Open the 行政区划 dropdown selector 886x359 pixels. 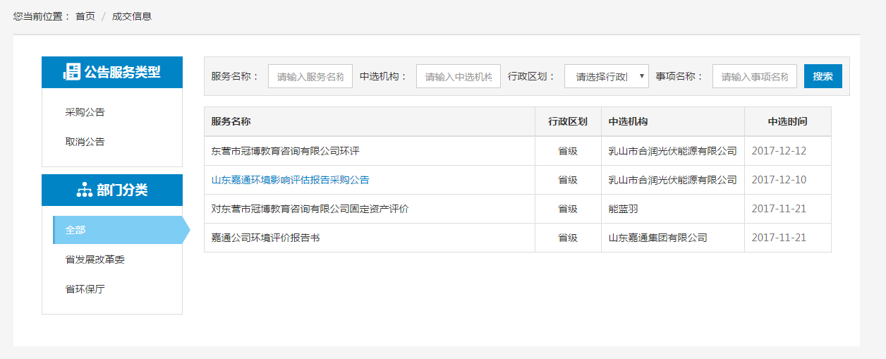pyautogui.click(x=606, y=76)
